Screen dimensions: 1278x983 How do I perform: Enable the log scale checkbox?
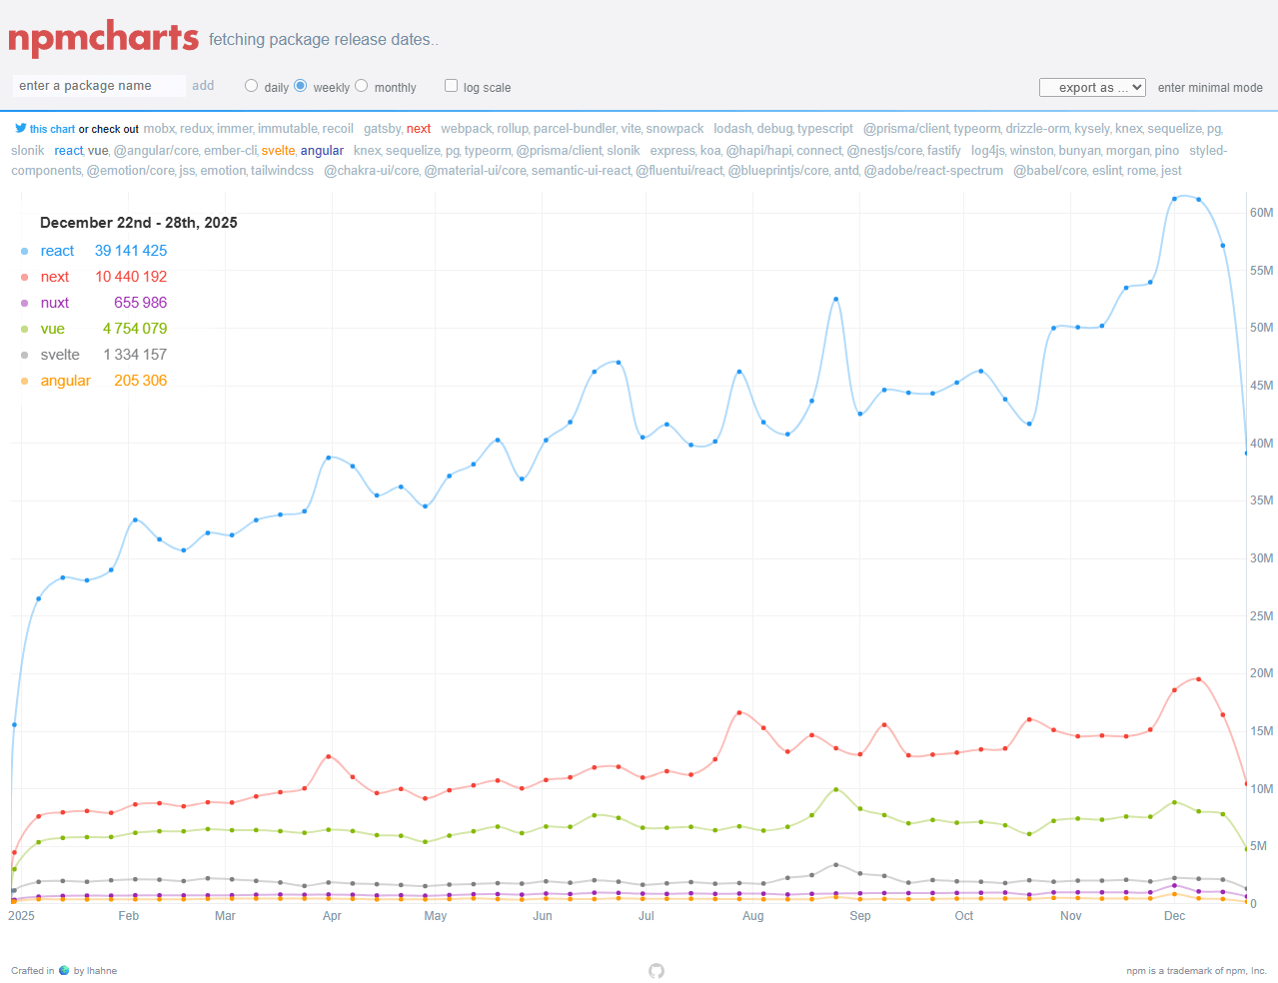tap(452, 86)
